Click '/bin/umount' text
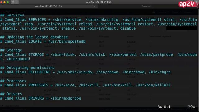 click(x=18, y=59)
